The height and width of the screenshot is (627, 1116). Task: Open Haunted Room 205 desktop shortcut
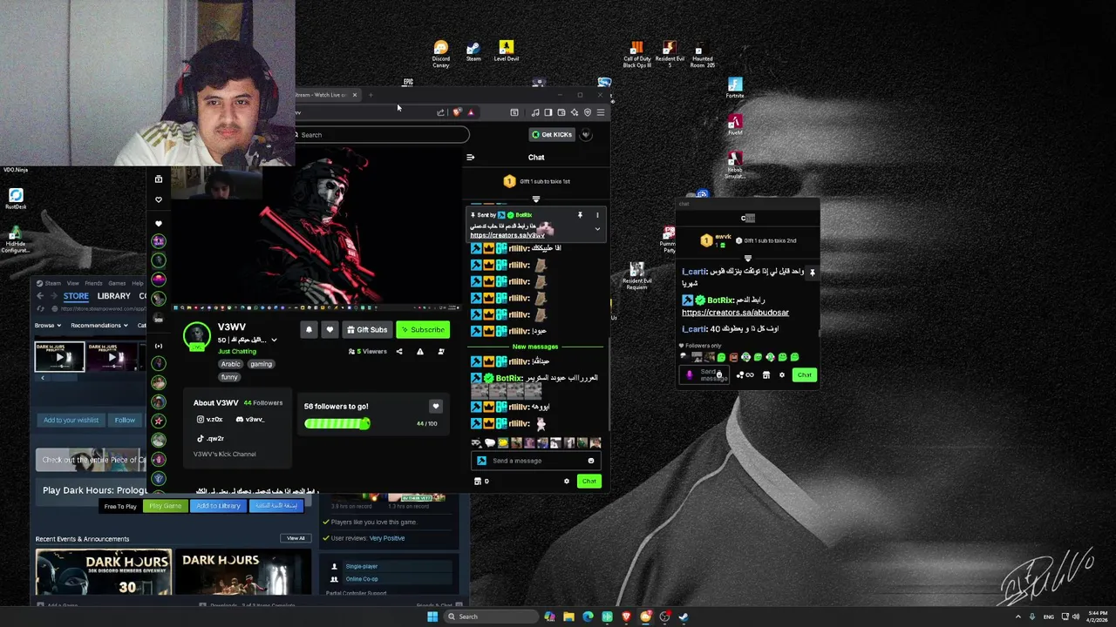pos(702,55)
